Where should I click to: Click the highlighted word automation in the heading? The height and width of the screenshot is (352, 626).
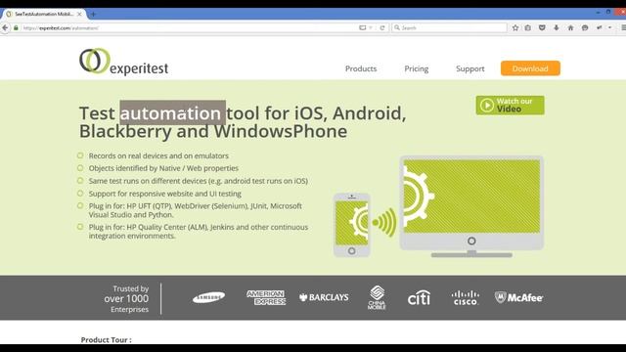172,112
